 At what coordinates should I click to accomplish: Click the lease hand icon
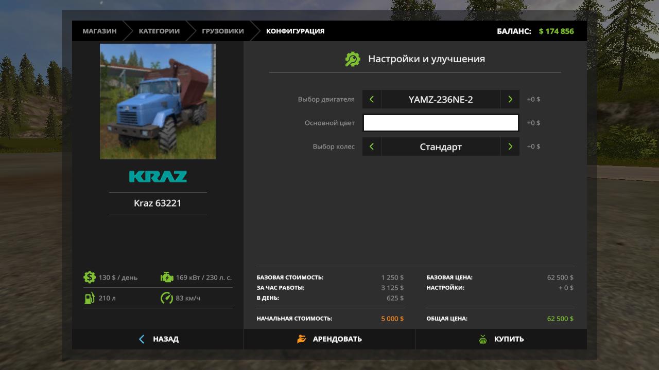coord(302,339)
